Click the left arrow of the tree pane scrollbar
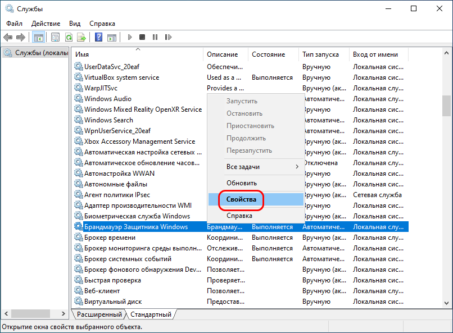 point(6,314)
